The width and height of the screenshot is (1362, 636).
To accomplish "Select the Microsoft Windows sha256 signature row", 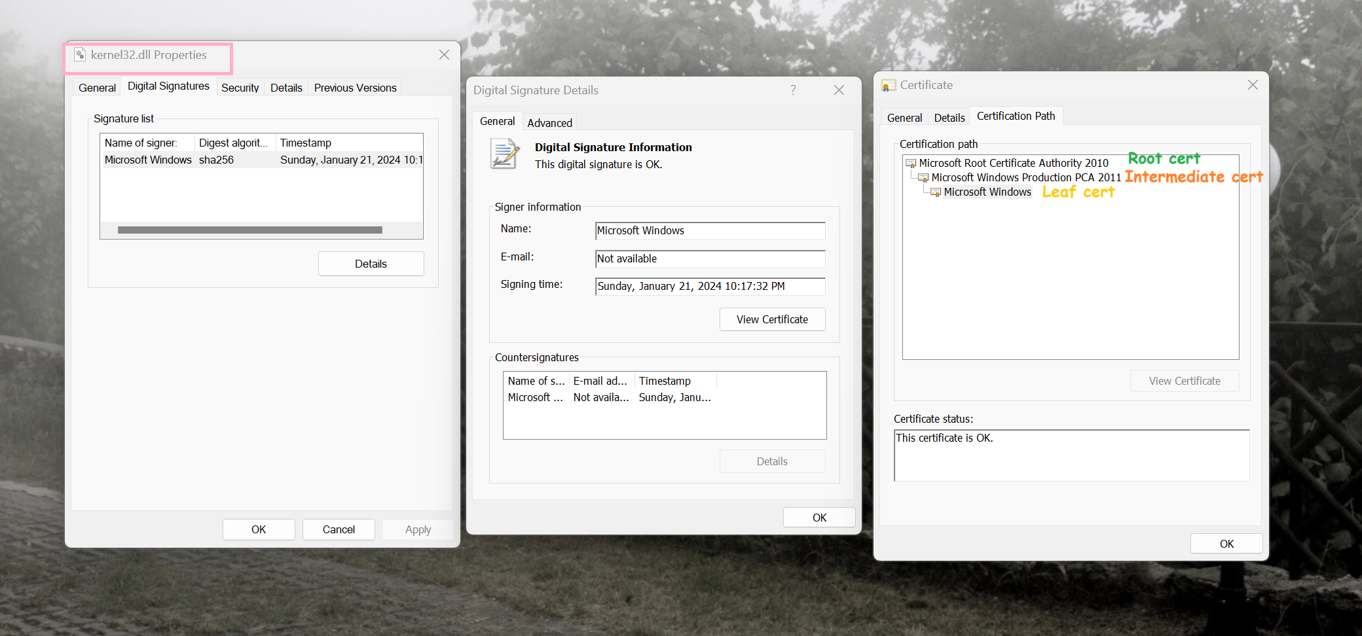I will (x=262, y=160).
